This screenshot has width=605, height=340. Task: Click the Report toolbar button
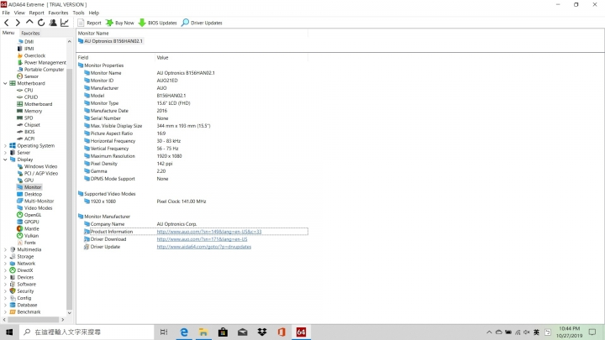(90, 23)
